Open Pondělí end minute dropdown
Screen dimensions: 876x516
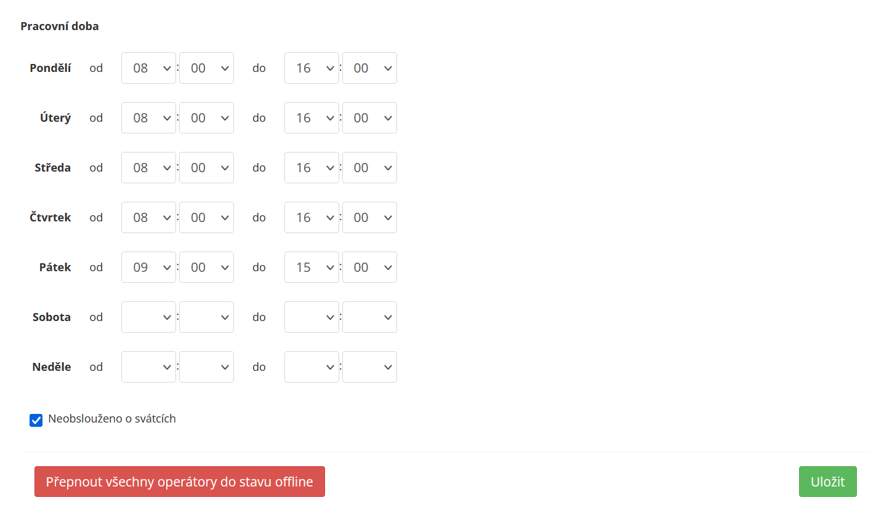point(369,68)
